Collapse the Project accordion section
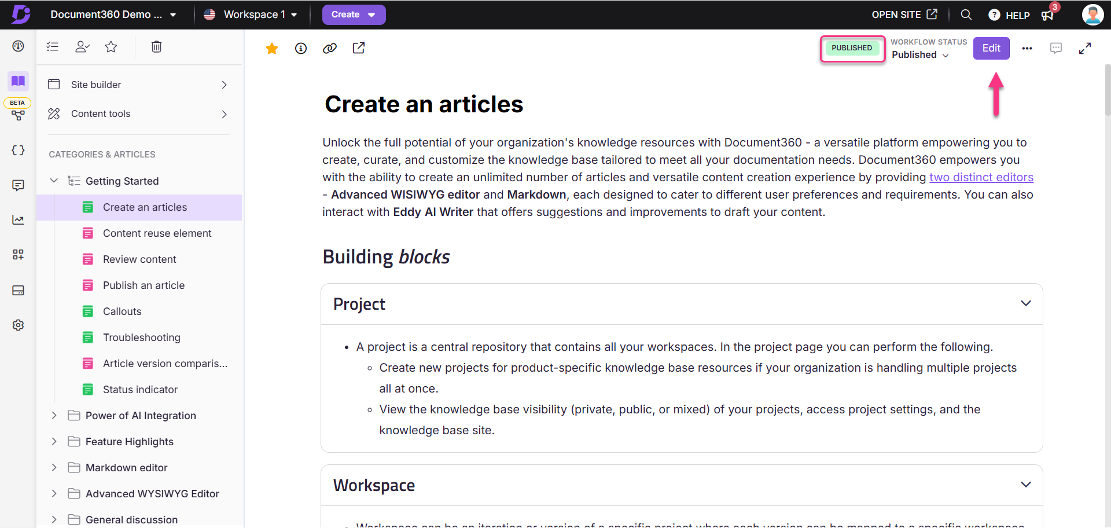This screenshot has width=1111, height=528. pyautogui.click(x=1026, y=303)
